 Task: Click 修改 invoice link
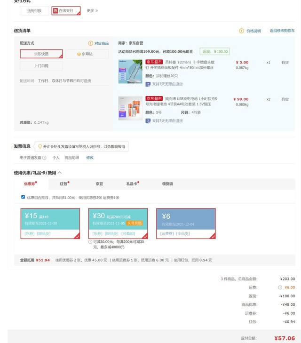(90, 158)
